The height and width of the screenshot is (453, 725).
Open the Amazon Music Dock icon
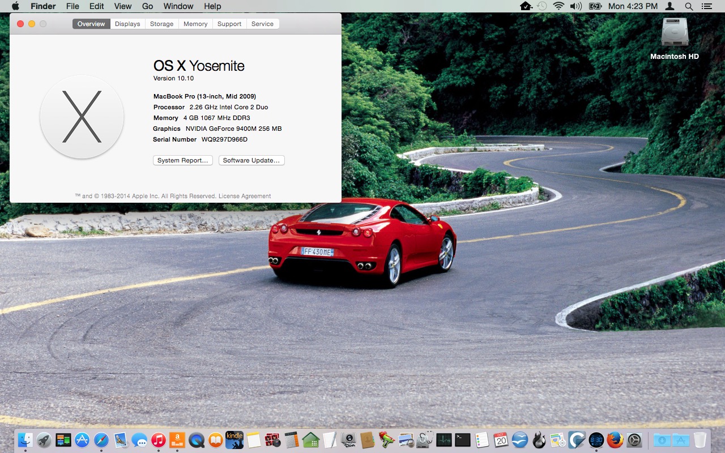(177, 440)
